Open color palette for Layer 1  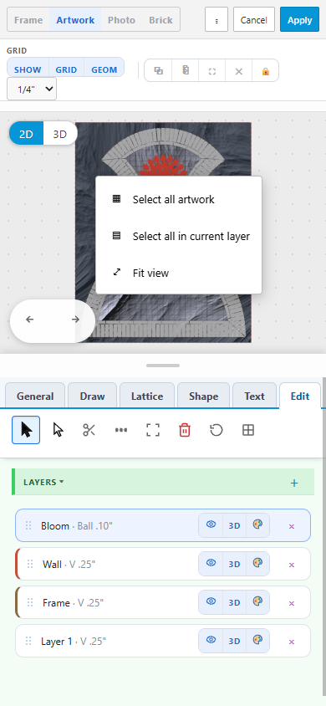(257, 641)
